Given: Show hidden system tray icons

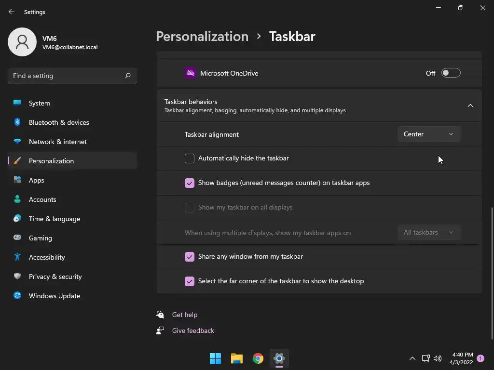Looking at the screenshot, I should pyautogui.click(x=412, y=358).
